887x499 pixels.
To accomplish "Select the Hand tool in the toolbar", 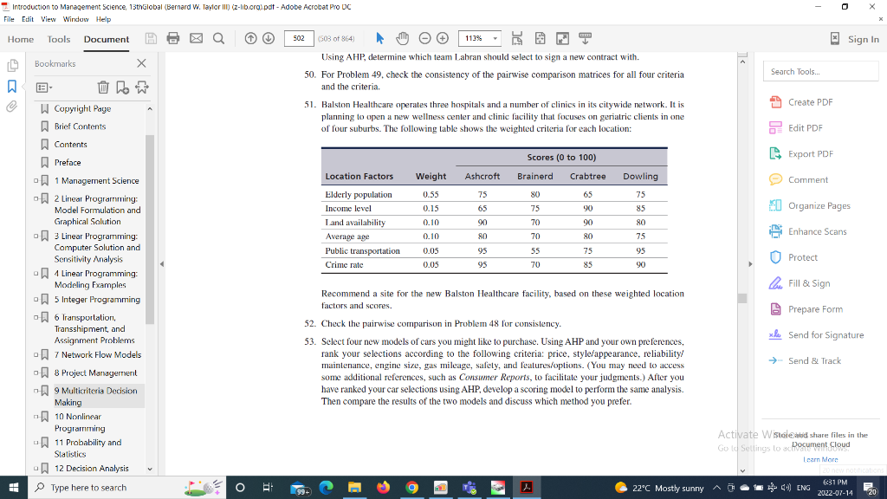I will tap(402, 38).
